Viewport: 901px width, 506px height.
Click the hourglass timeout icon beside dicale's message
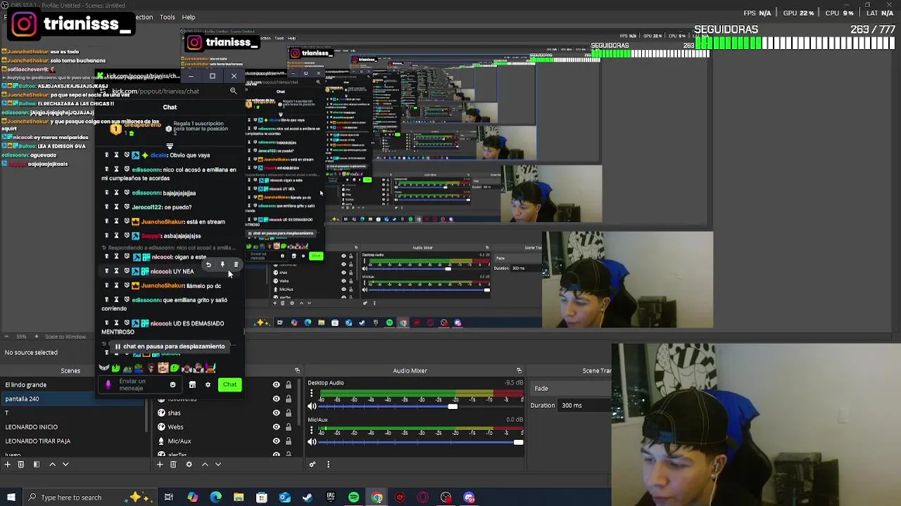coord(117,155)
